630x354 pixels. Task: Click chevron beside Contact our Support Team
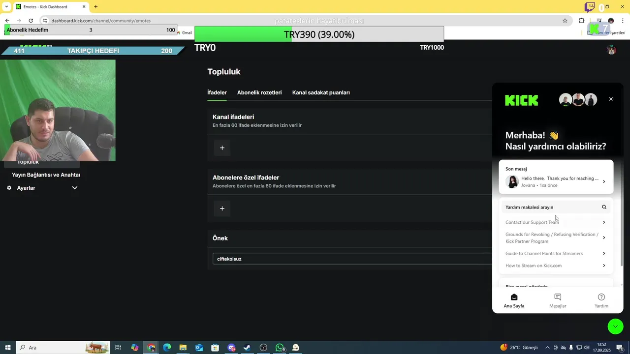pos(604,222)
